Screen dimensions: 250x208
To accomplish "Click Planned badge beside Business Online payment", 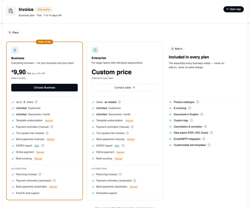I will pyautogui.click(x=40, y=153).
